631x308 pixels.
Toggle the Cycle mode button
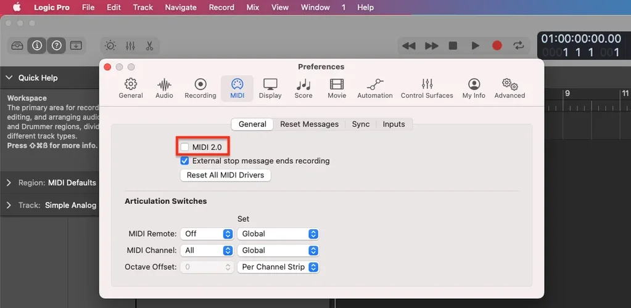pyautogui.click(x=519, y=46)
